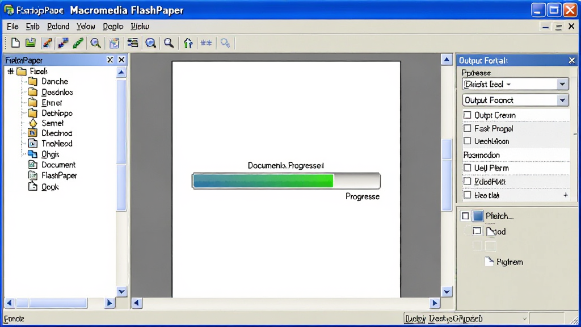Click the tree panel scroll-down arrow

[x=121, y=291]
